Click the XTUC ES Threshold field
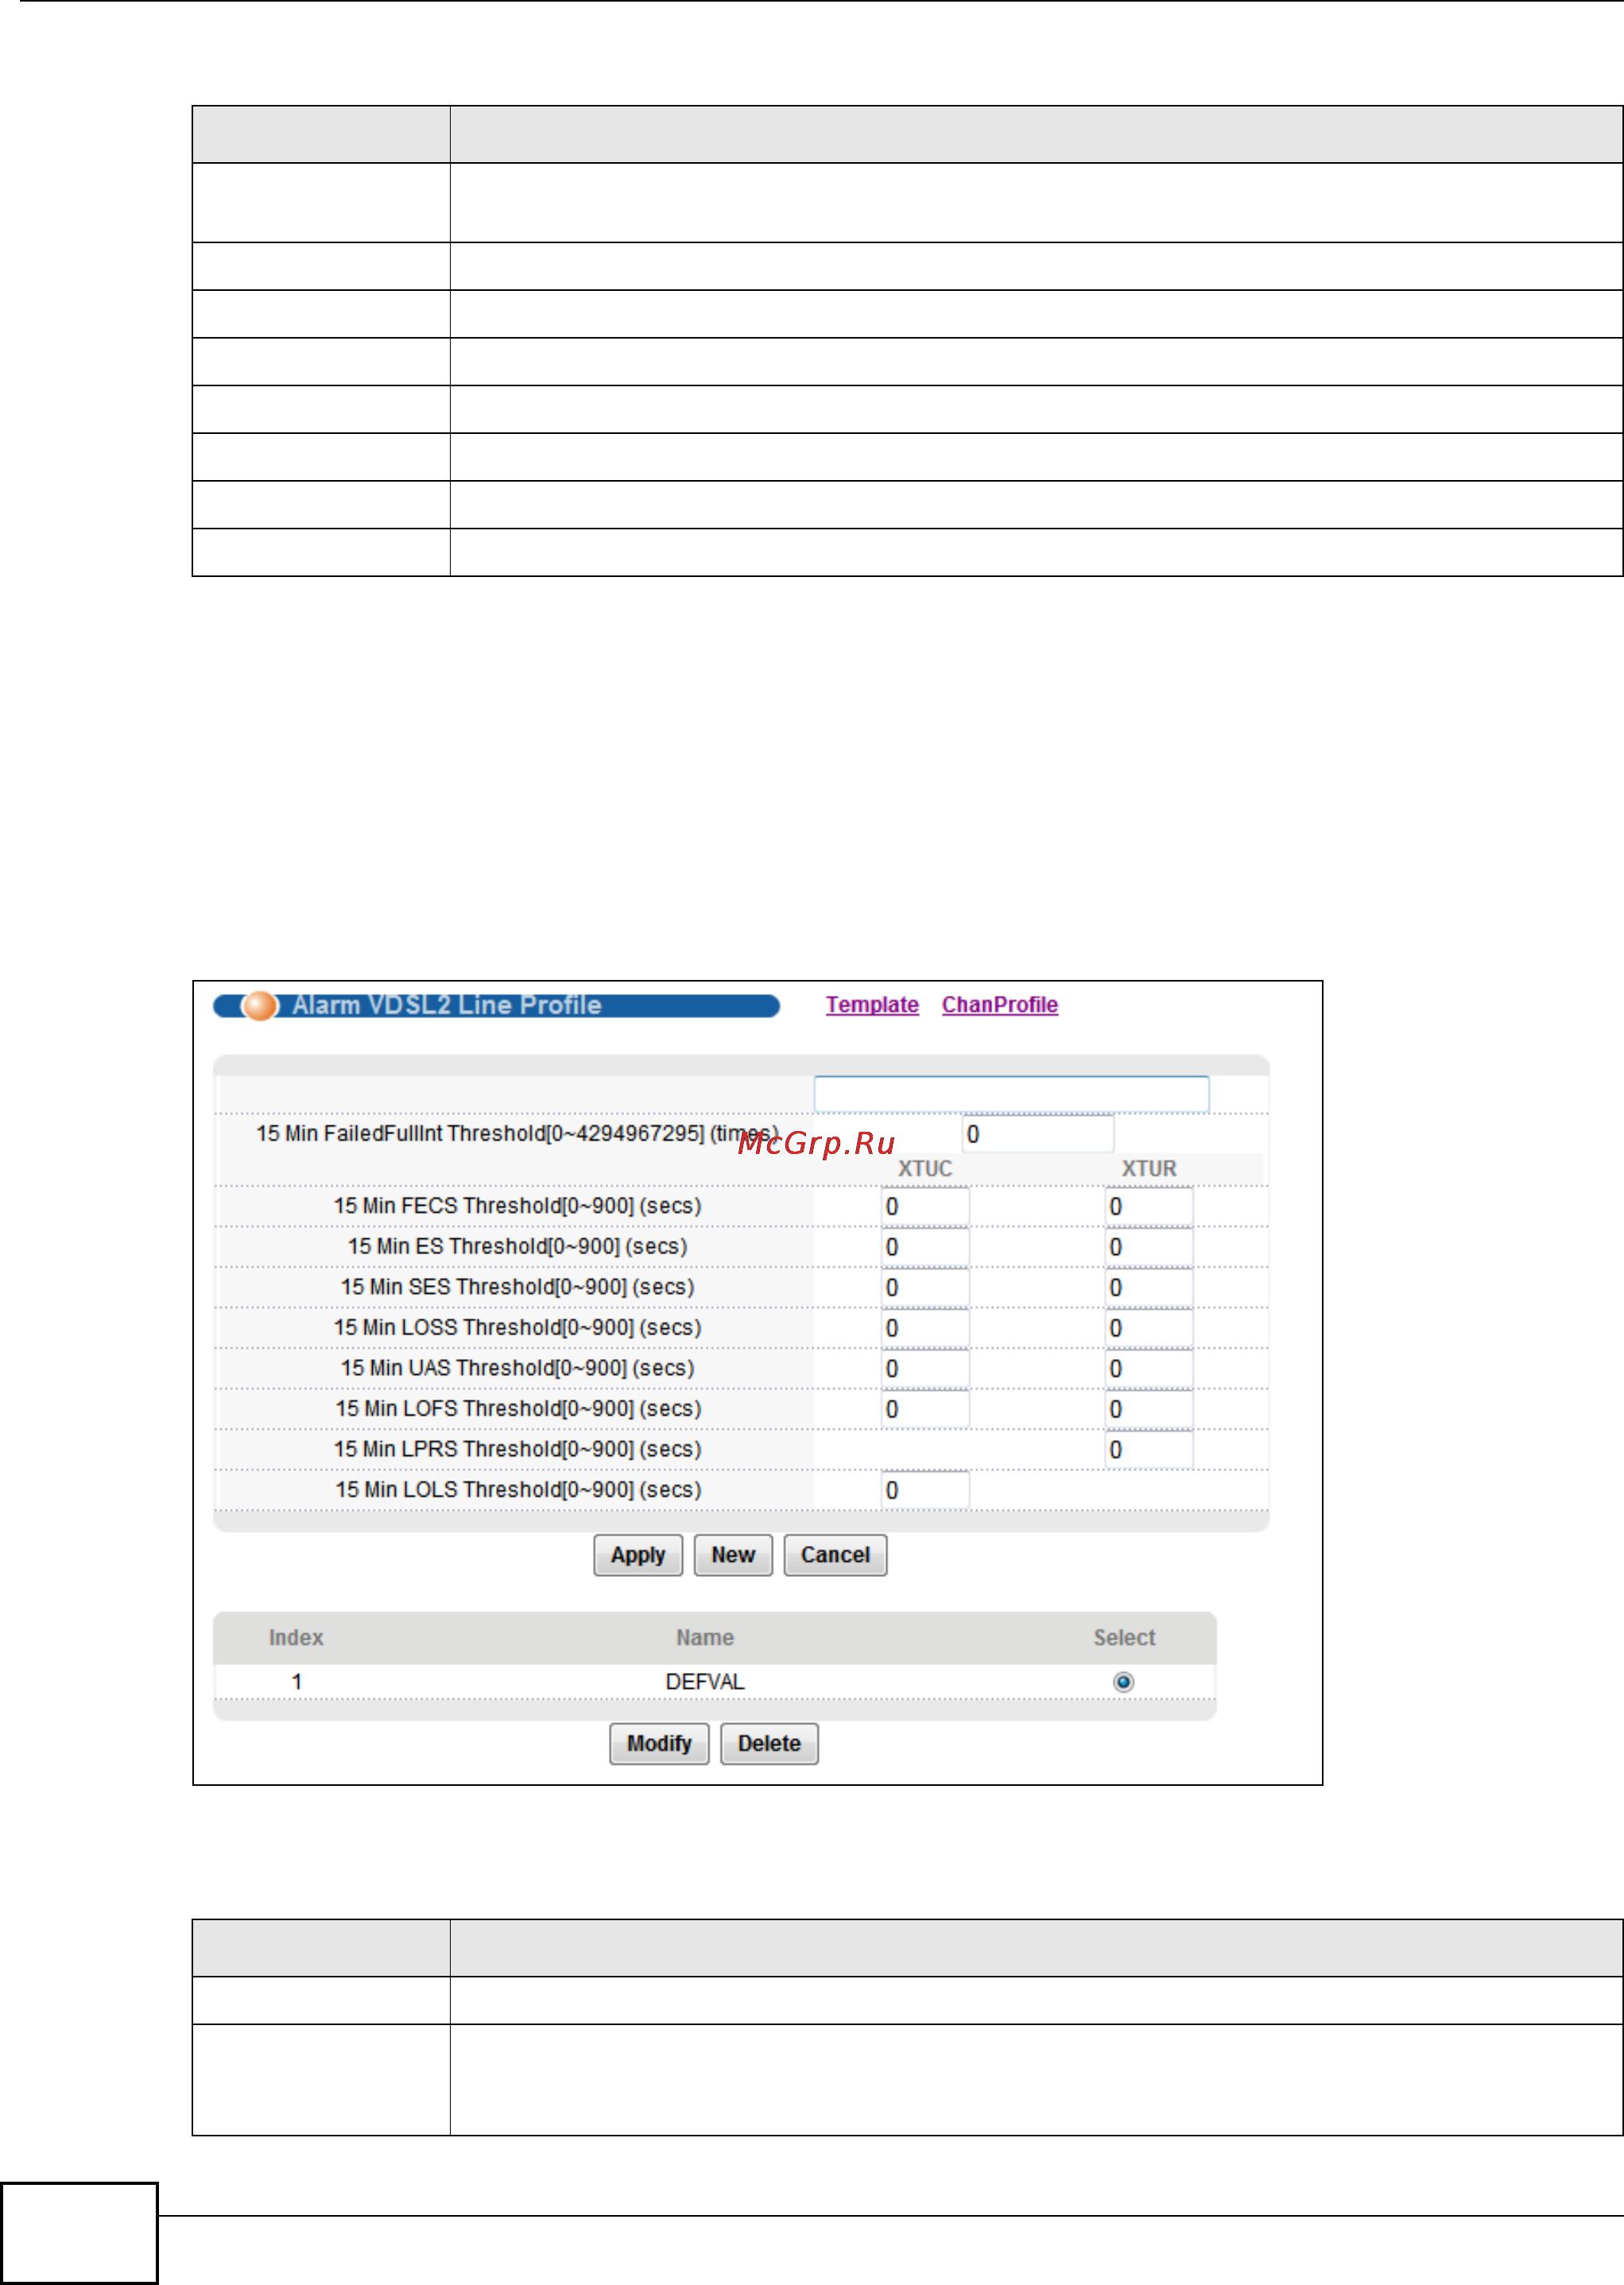This screenshot has height=2285, width=1624. (925, 1248)
